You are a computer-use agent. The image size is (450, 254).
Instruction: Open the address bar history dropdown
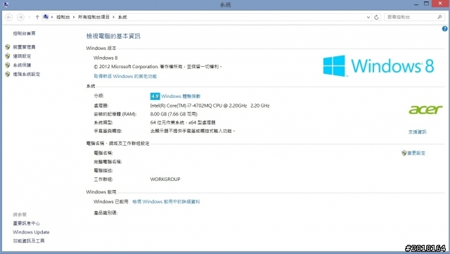pos(368,18)
